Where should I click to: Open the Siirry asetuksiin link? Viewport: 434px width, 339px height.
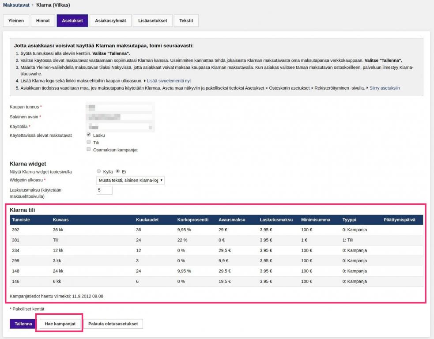point(385,88)
